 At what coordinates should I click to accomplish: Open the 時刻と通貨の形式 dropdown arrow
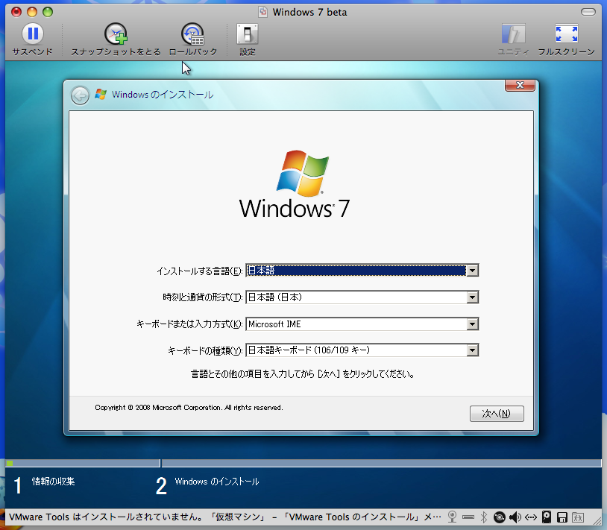pyautogui.click(x=472, y=297)
